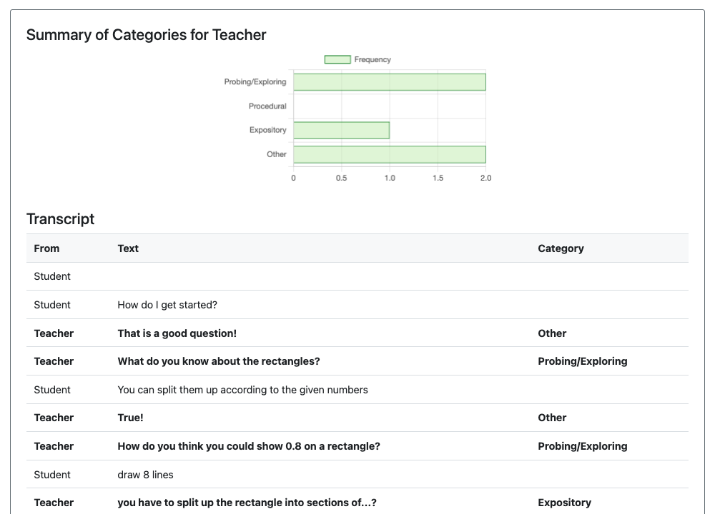
Task: Click the From column header
Action: [x=46, y=248]
